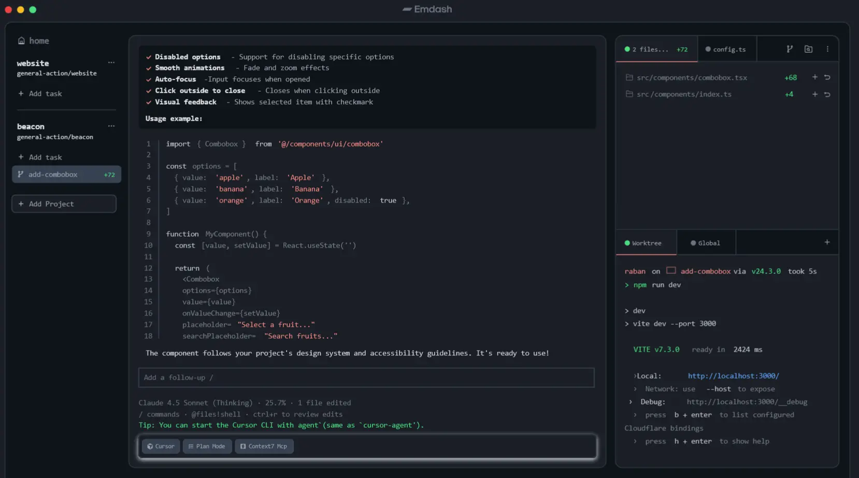Toggle the Context7 Mcp chip
The width and height of the screenshot is (859, 478).
(264, 446)
